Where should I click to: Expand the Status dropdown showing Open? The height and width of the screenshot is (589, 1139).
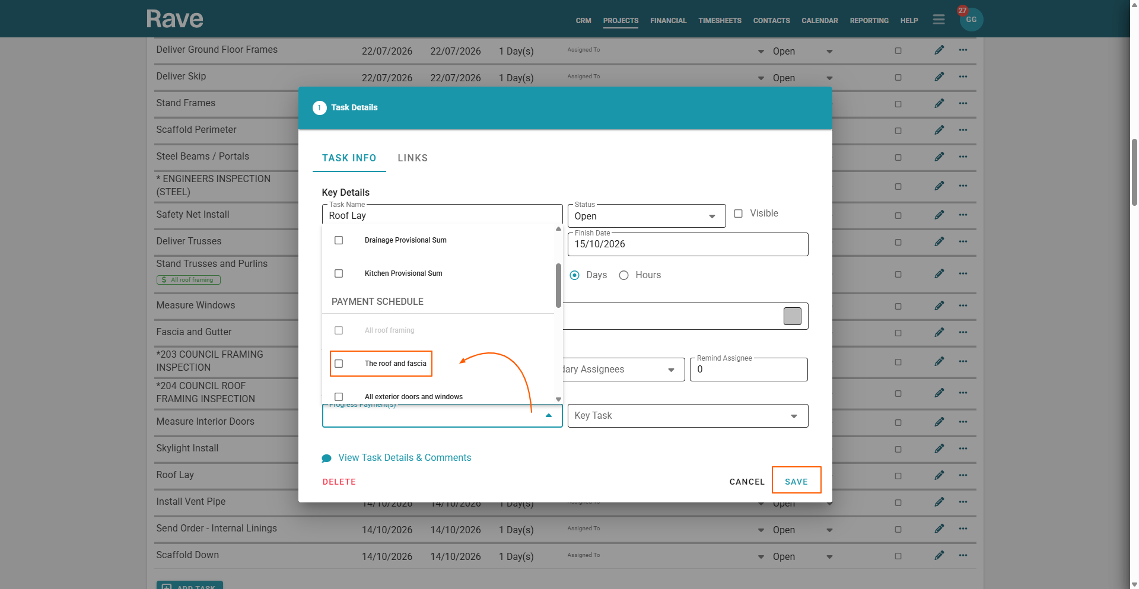pos(711,217)
